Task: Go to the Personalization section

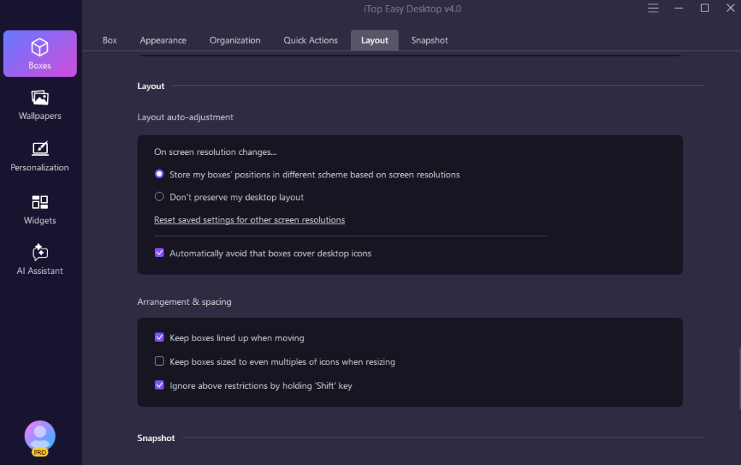Action: (40, 156)
